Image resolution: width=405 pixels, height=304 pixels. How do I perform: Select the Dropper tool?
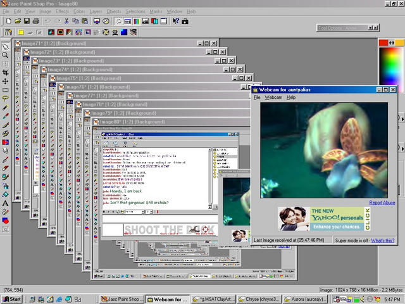(5, 116)
